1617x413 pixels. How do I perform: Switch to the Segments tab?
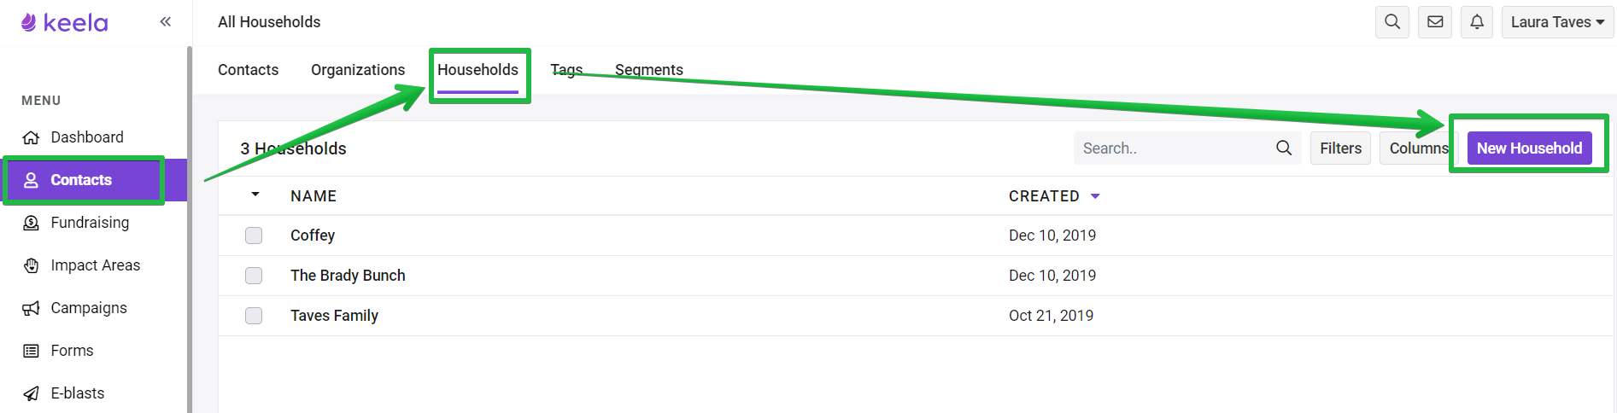pyautogui.click(x=649, y=70)
